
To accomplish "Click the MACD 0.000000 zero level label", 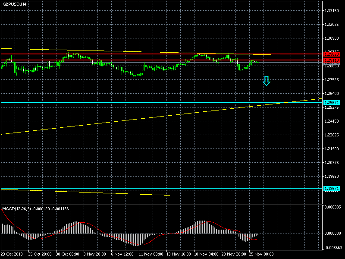I will click(333, 234).
